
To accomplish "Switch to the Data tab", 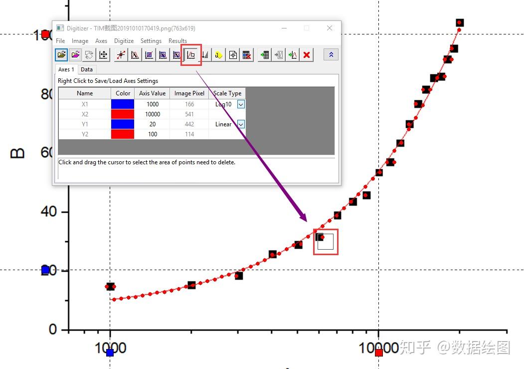I will (x=87, y=69).
